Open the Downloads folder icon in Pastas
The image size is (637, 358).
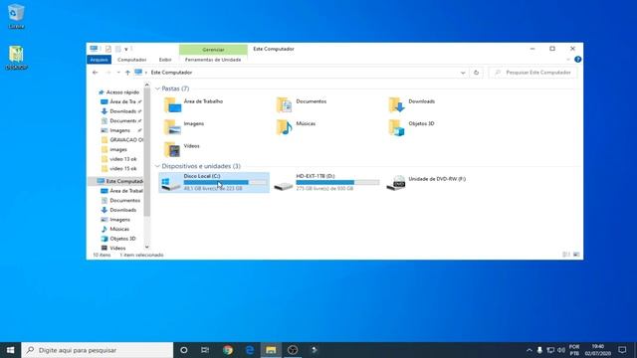click(x=396, y=105)
